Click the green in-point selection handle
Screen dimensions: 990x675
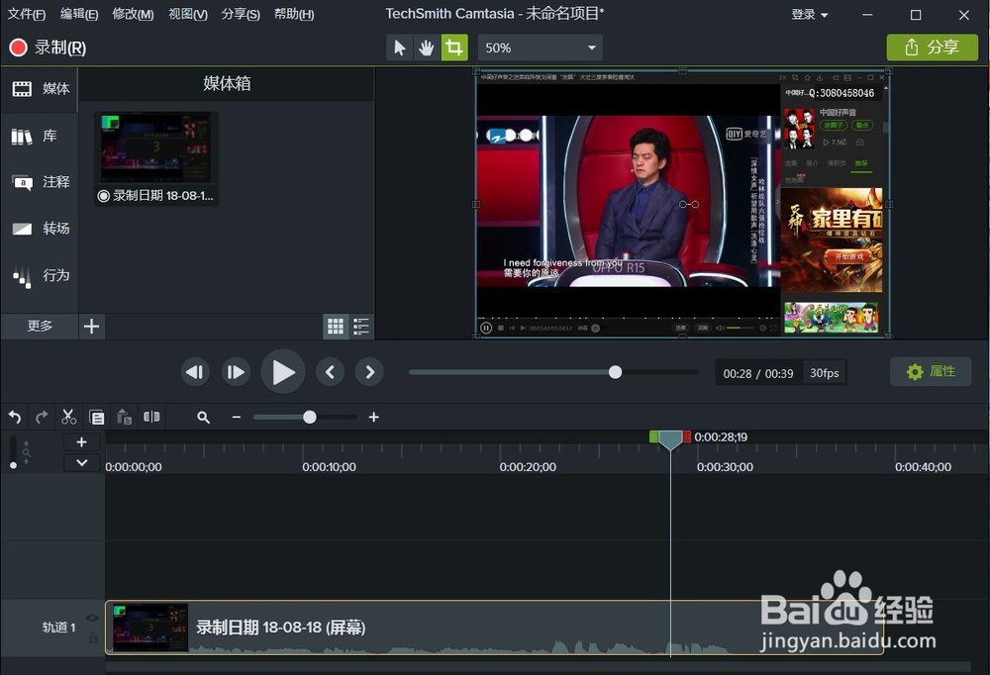pos(654,436)
